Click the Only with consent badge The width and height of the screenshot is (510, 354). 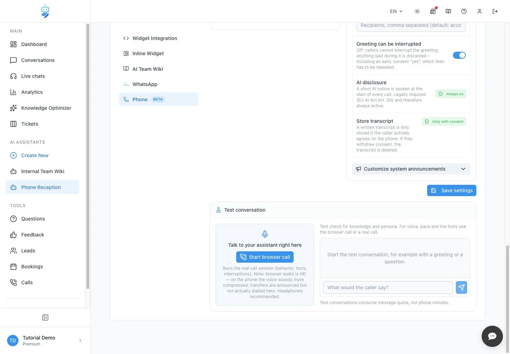444,121
